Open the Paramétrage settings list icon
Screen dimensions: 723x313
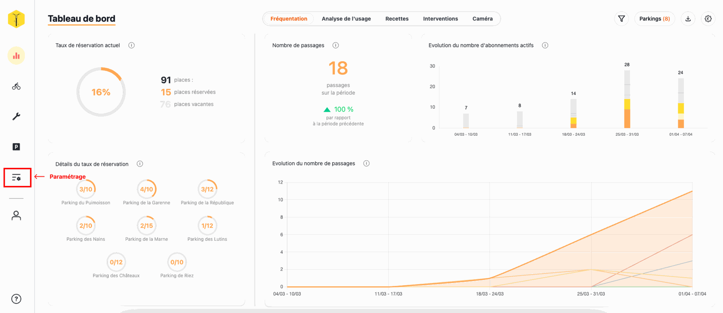point(17,178)
